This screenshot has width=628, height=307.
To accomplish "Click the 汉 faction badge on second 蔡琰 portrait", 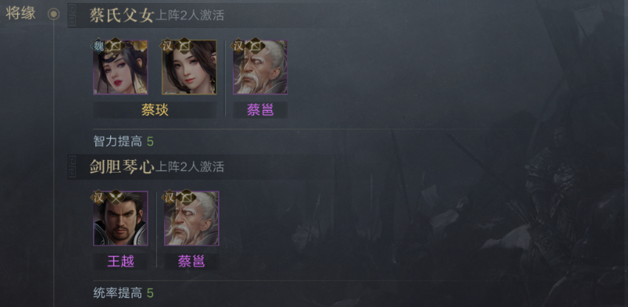I will [x=167, y=46].
